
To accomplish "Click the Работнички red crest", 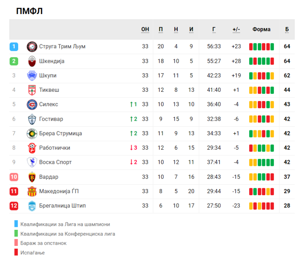I will point(32,148).
